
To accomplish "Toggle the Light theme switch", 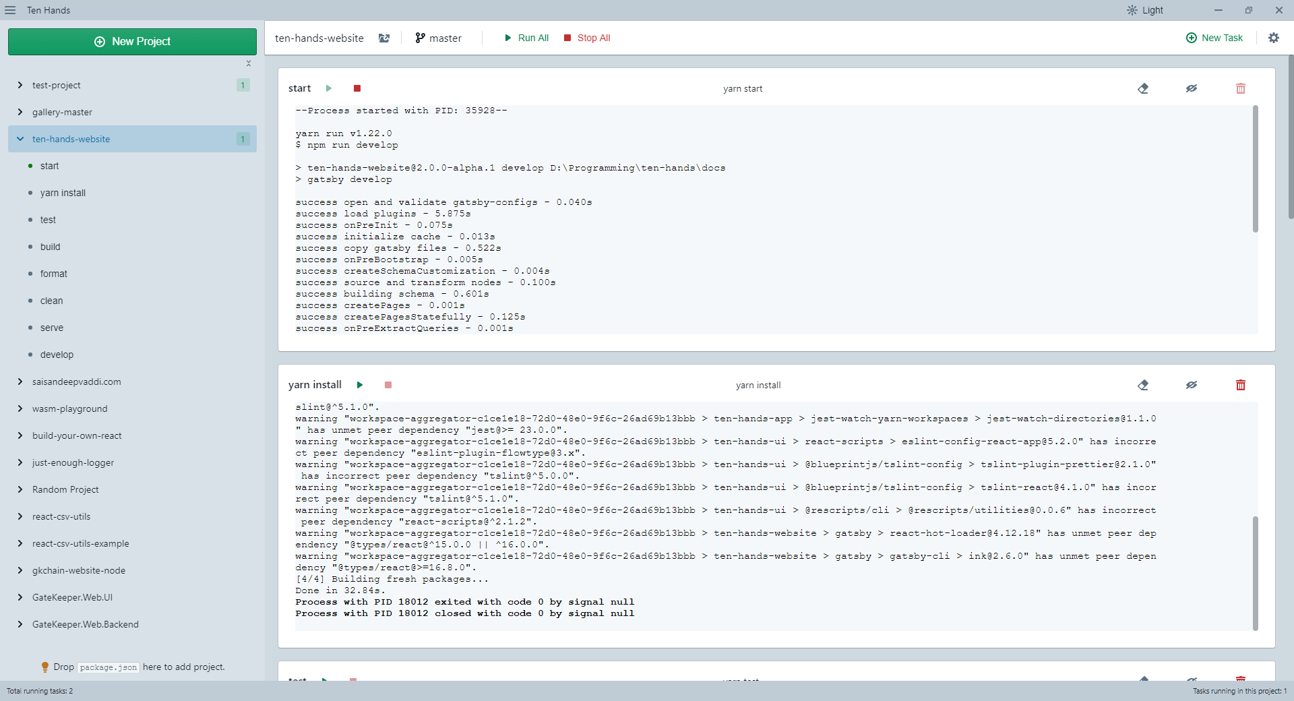I will tap(1144, 10).
